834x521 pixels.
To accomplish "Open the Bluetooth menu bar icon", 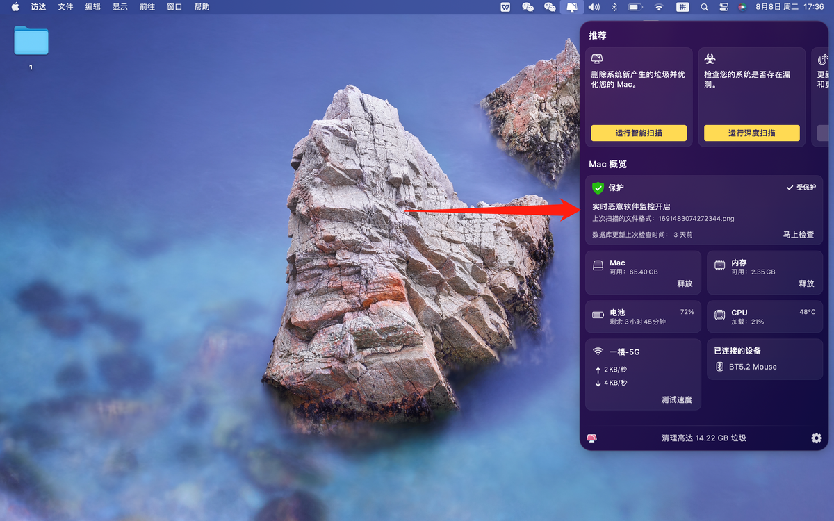I will 614,7.
